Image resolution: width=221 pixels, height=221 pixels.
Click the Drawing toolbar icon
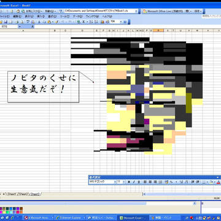107,21
